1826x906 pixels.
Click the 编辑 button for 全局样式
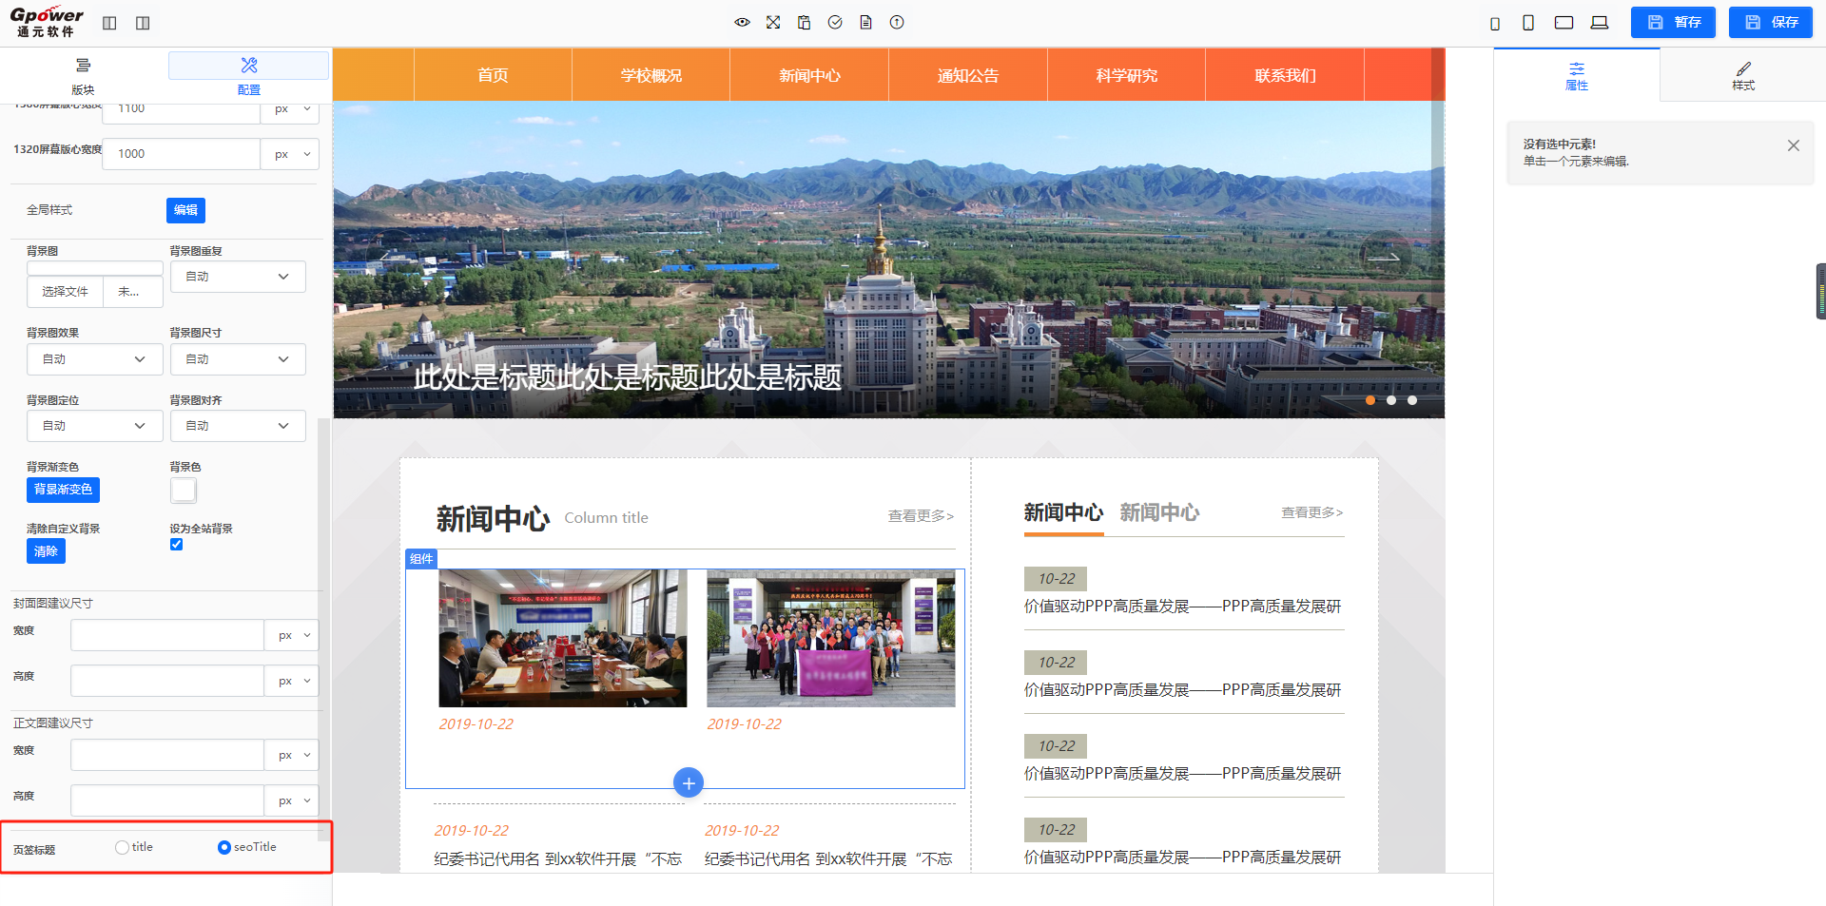185,210
